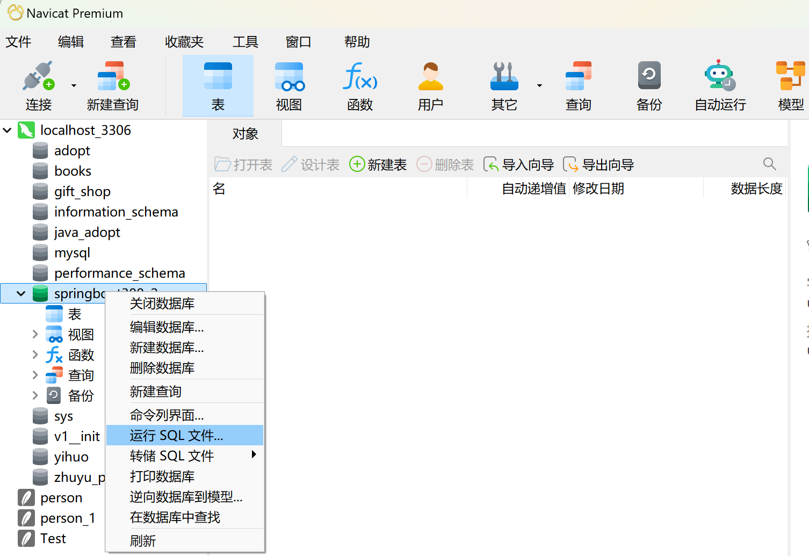The width and height of the screenshot is (809, 556).
Task: Open the 查看 menu
Action: (x=124, y=42)
